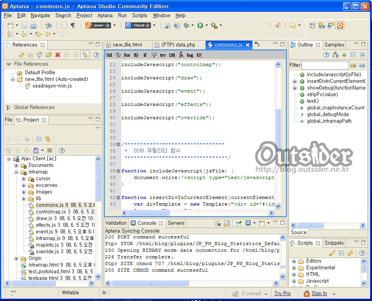Click the green Run button

200,25
